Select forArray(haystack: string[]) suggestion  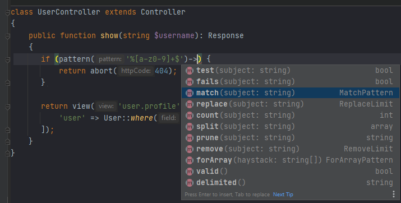[x=291, y=160]
